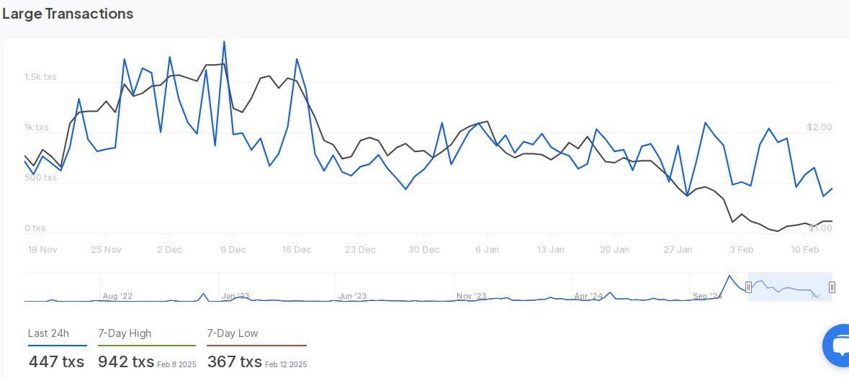Click the 447 txs value
The width and height of the screenshot is (849, 378).
(56, 361)
